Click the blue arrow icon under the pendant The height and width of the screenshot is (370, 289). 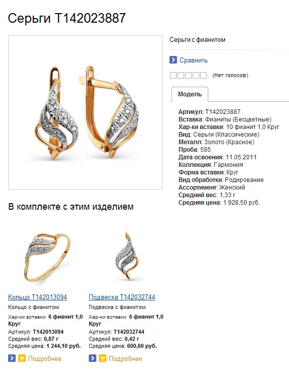(93, 358)
